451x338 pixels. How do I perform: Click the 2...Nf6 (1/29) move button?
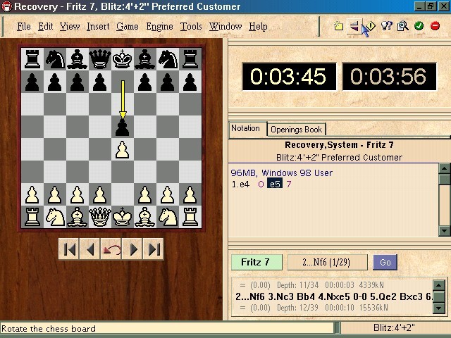tap(327, 262)
